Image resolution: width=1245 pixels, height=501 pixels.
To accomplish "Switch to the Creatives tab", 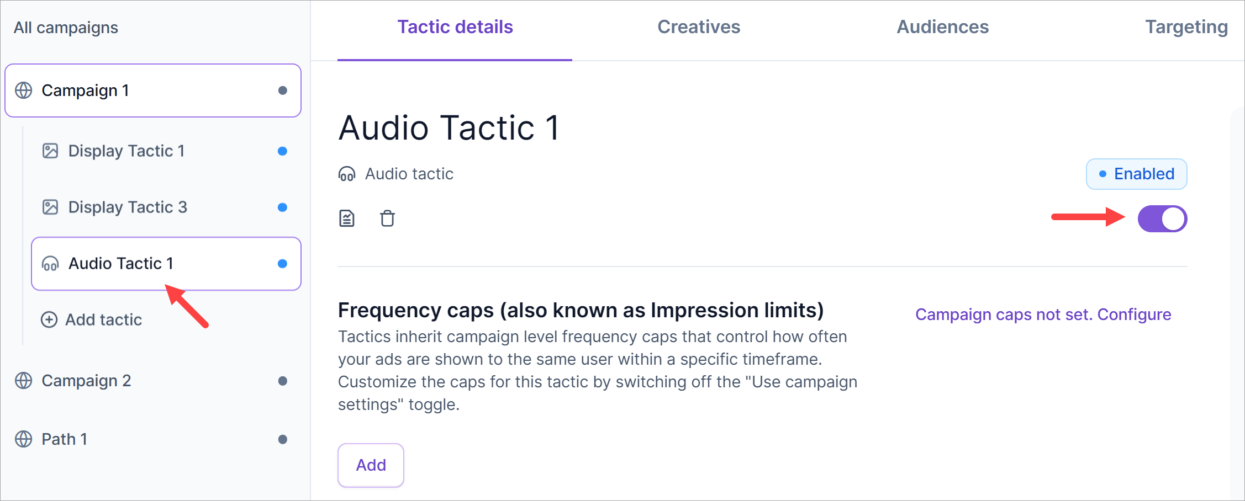I will (x=698, y=27).
